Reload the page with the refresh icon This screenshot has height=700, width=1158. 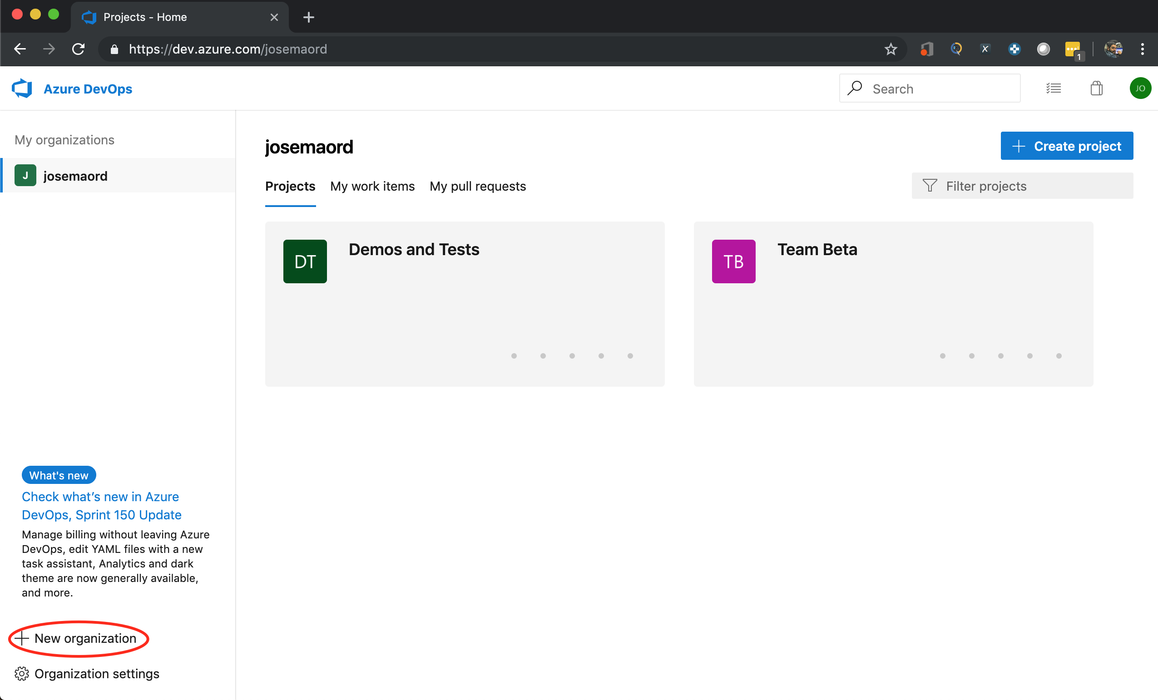79,49
